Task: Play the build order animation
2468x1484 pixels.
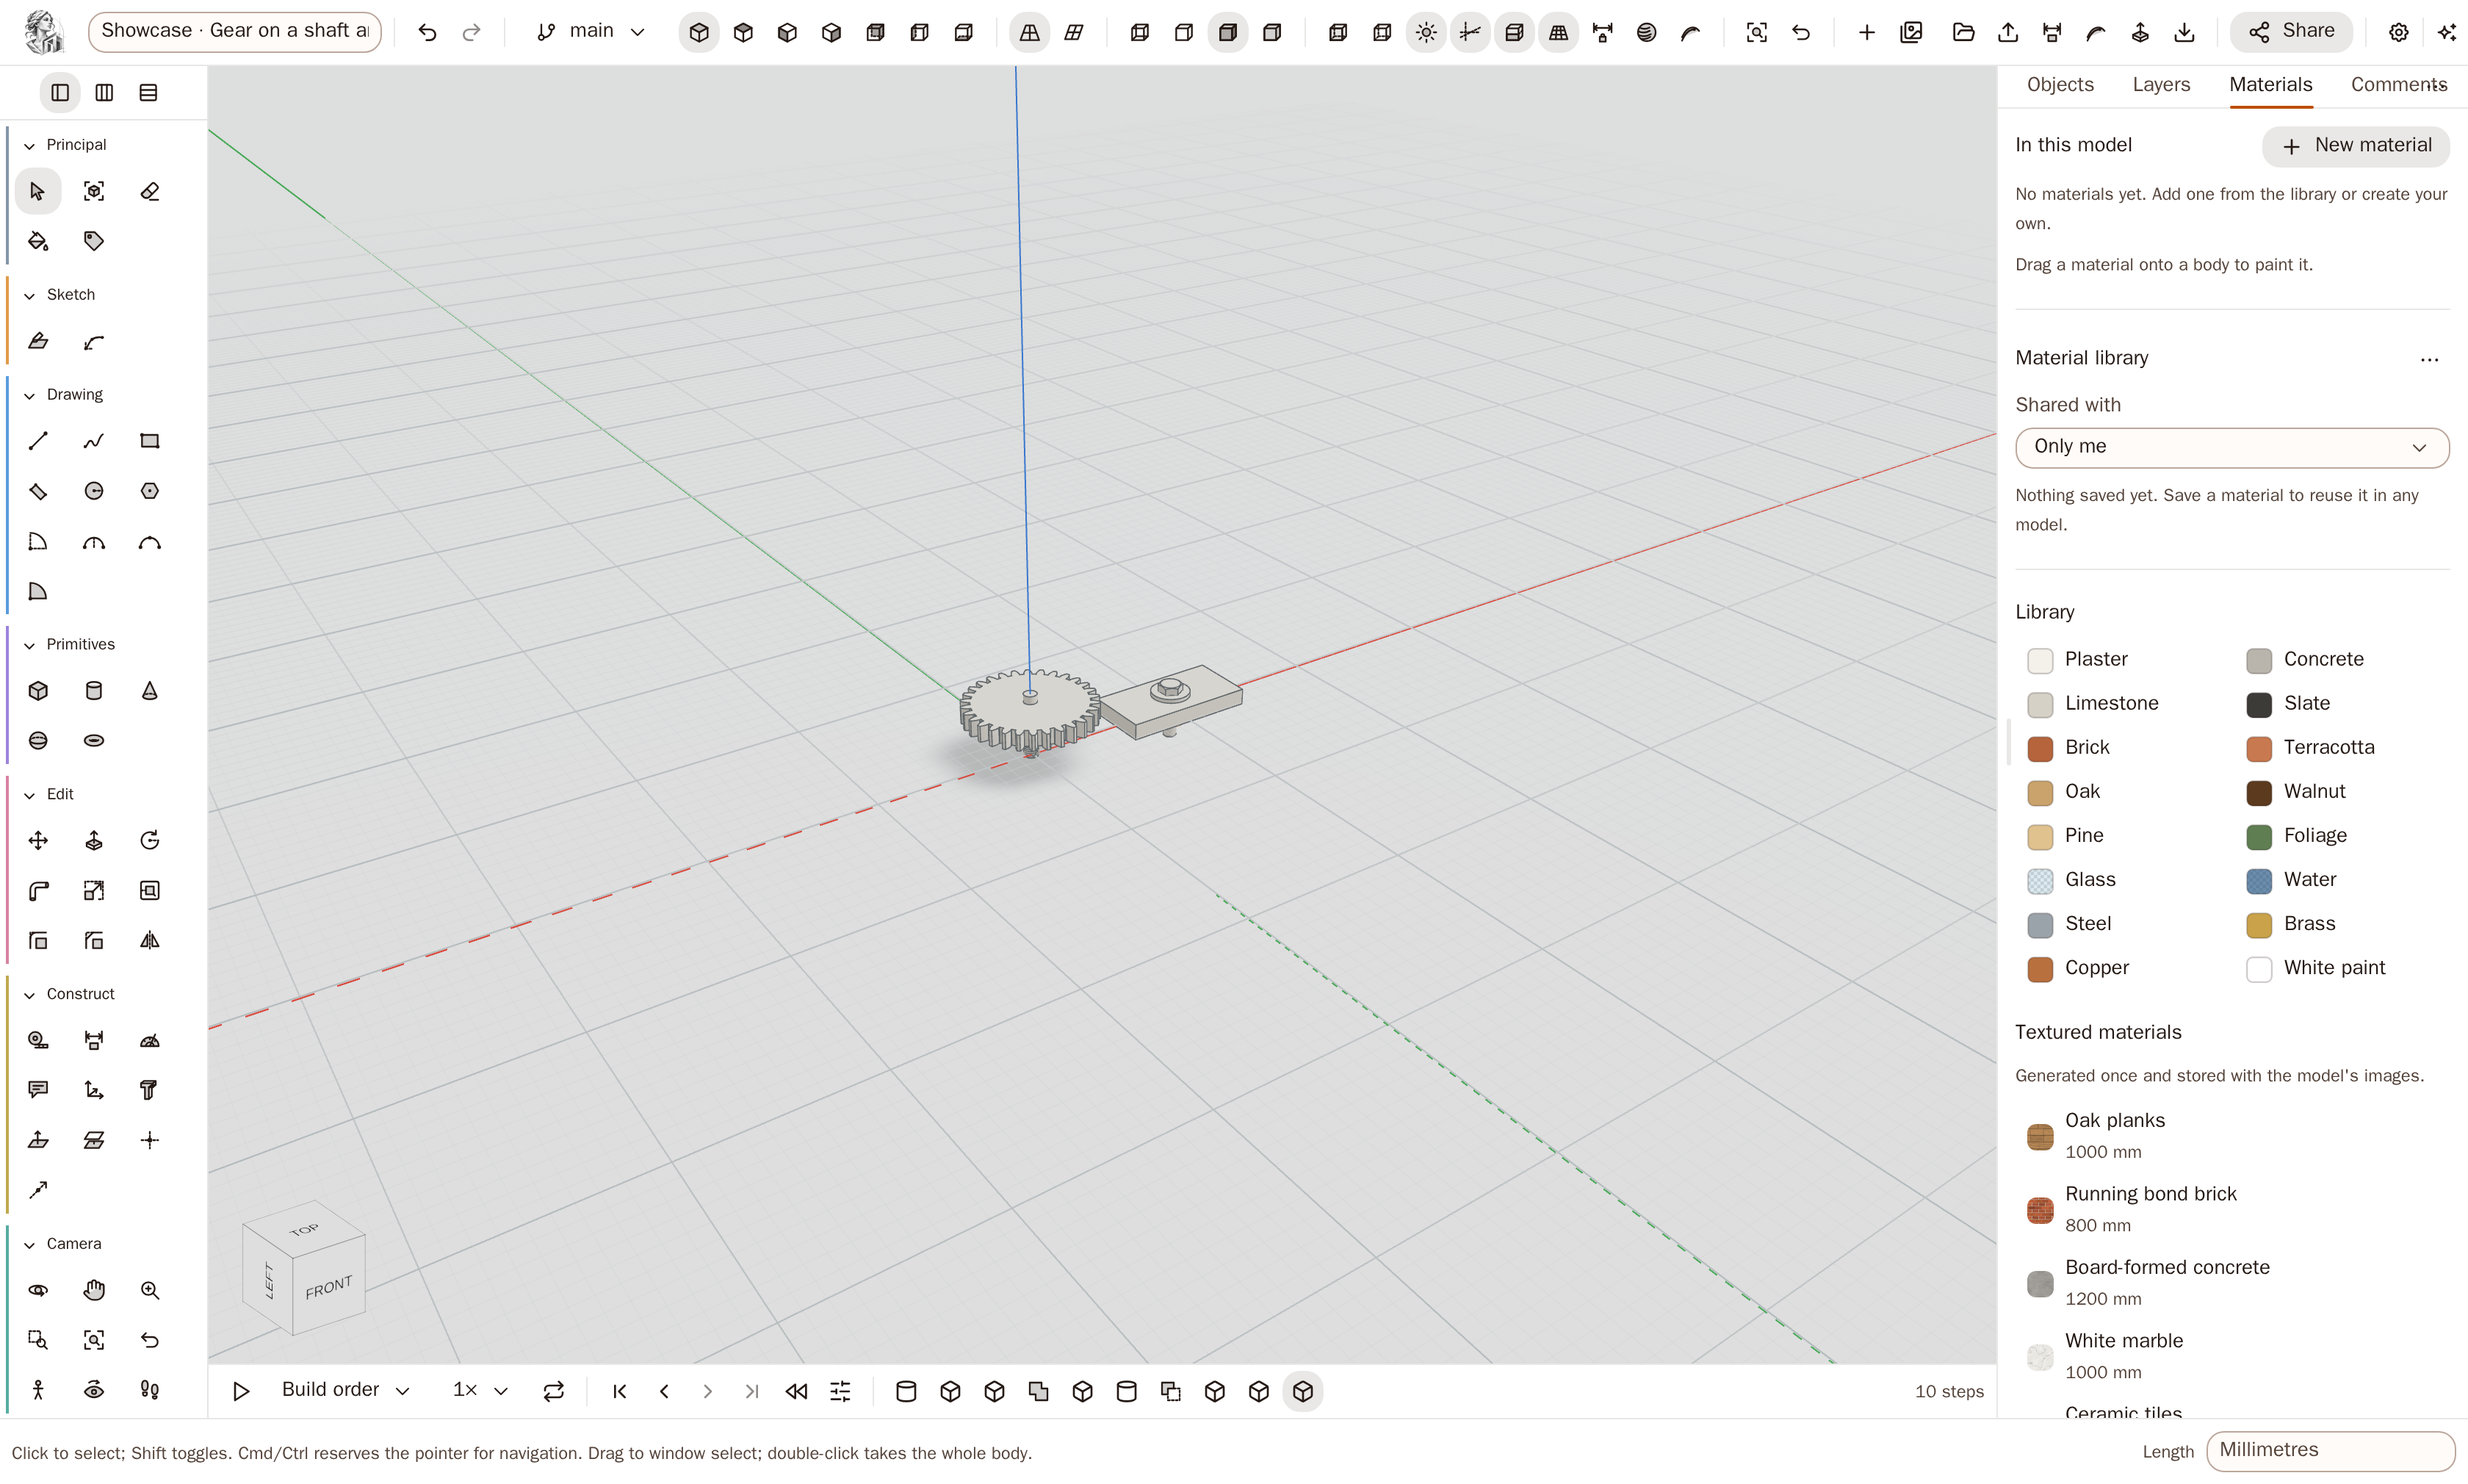Action: pyautogui.click(x=241, y=1392)
